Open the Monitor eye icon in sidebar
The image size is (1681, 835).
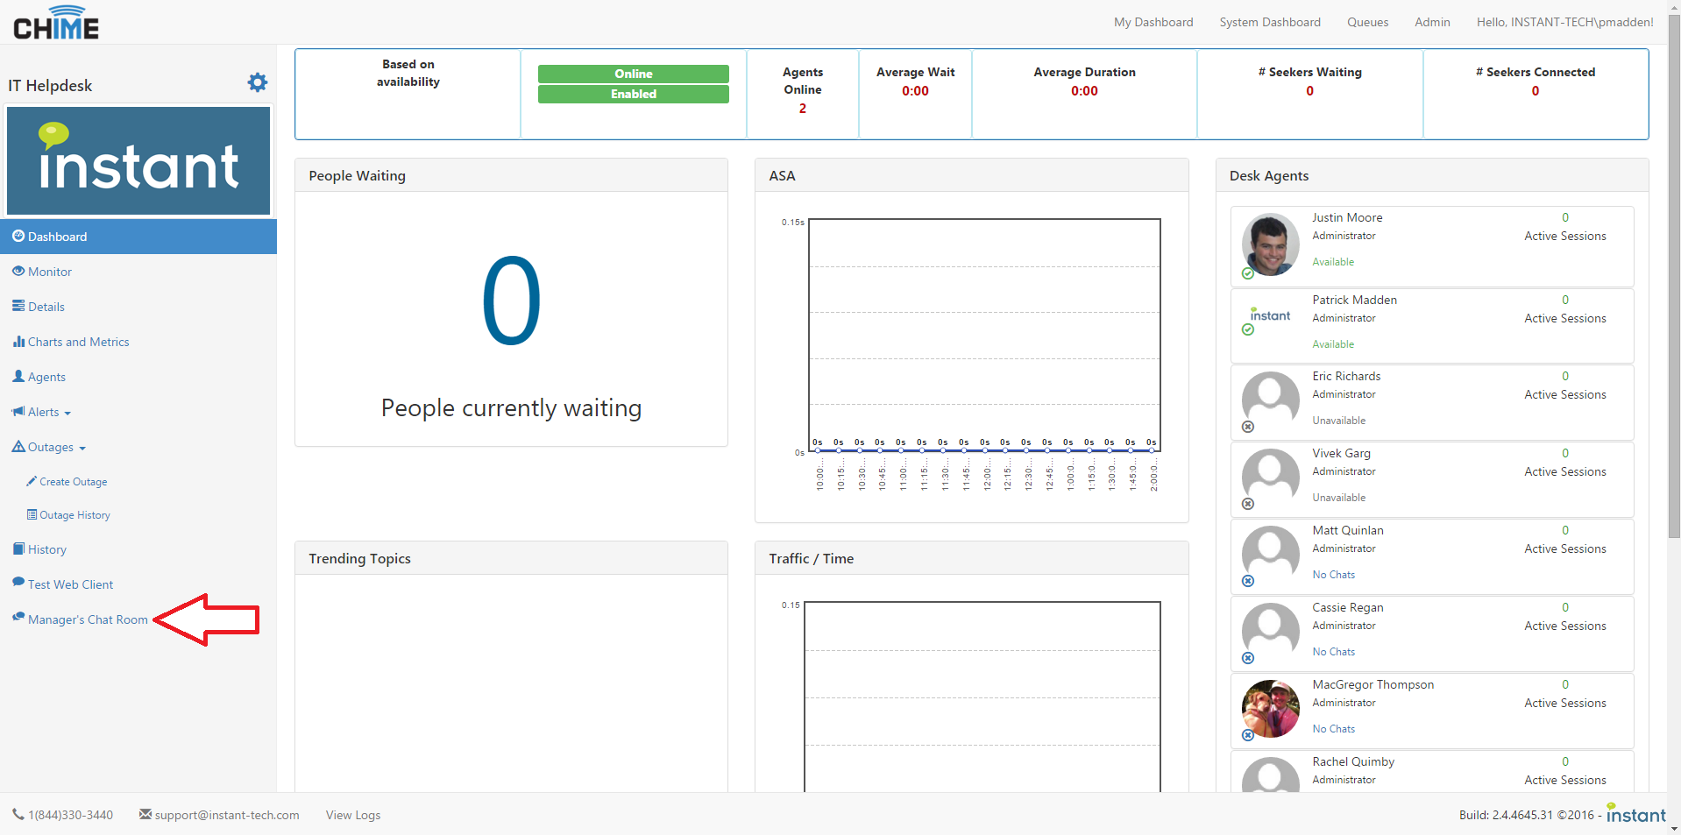coord(18,272)
